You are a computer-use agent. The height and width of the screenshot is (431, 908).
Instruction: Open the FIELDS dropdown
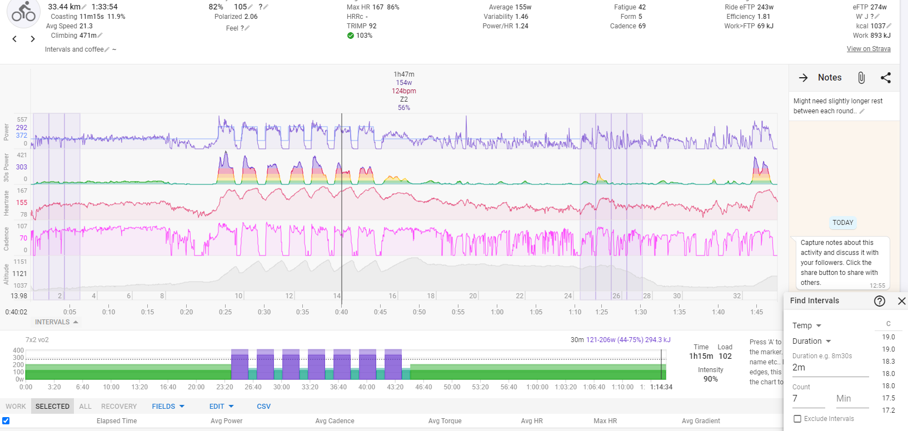[168, 407]
